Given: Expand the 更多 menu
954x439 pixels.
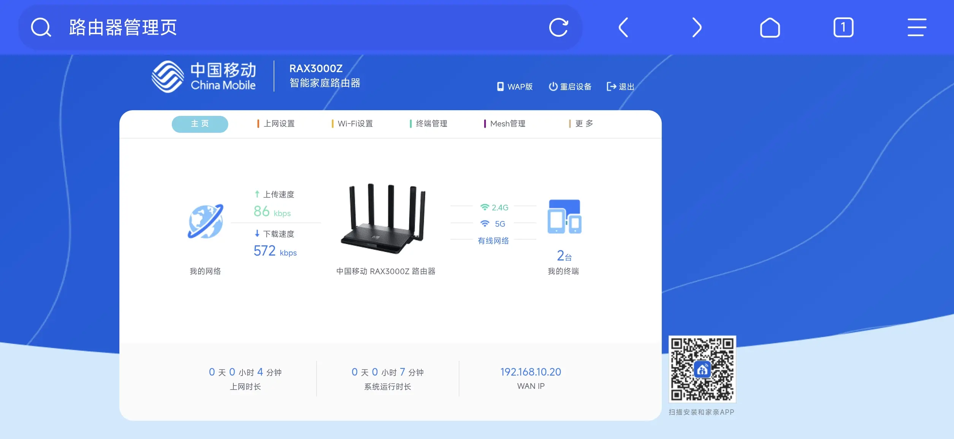Looking at the screenshot, I should tap(581, 124).
